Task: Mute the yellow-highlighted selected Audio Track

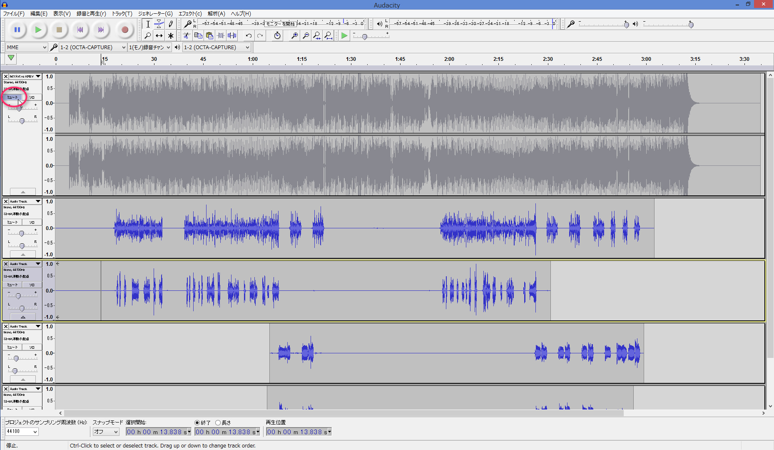Action: pos(12,285)
